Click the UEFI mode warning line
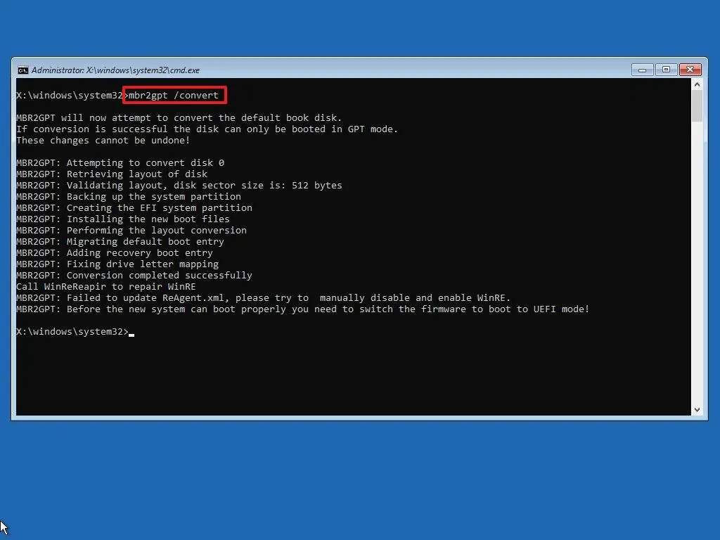 point(302,309)
